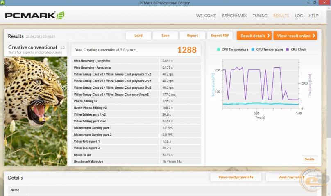Click View result online button
Image resolution: width=331 pixels, height=196 pixels.
tap(295, 36)
